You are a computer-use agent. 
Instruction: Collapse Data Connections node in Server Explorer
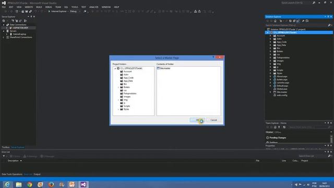4,25
